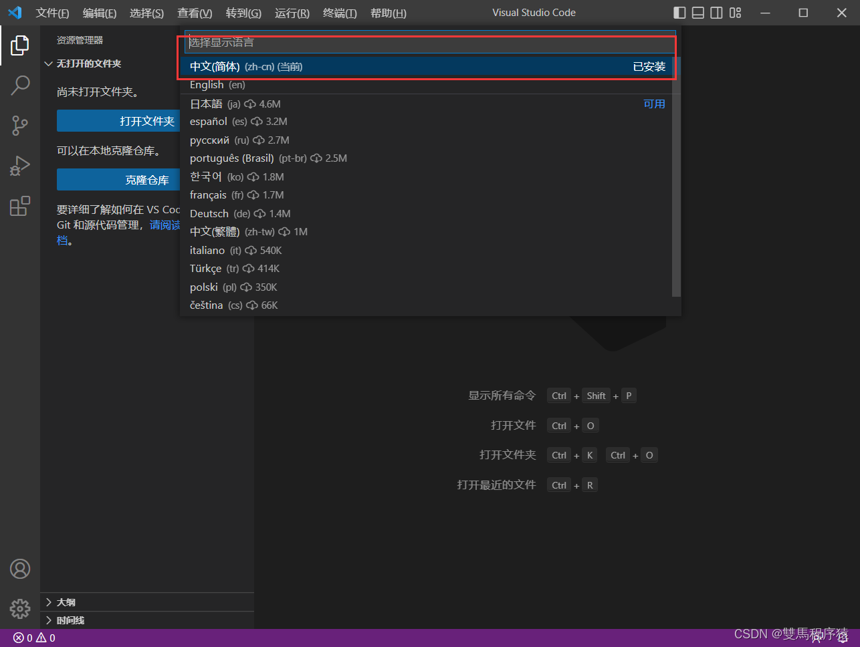This screenshot has width=860, height=647.
Task: Open the Manage gear icon
Action: [20, 608]
